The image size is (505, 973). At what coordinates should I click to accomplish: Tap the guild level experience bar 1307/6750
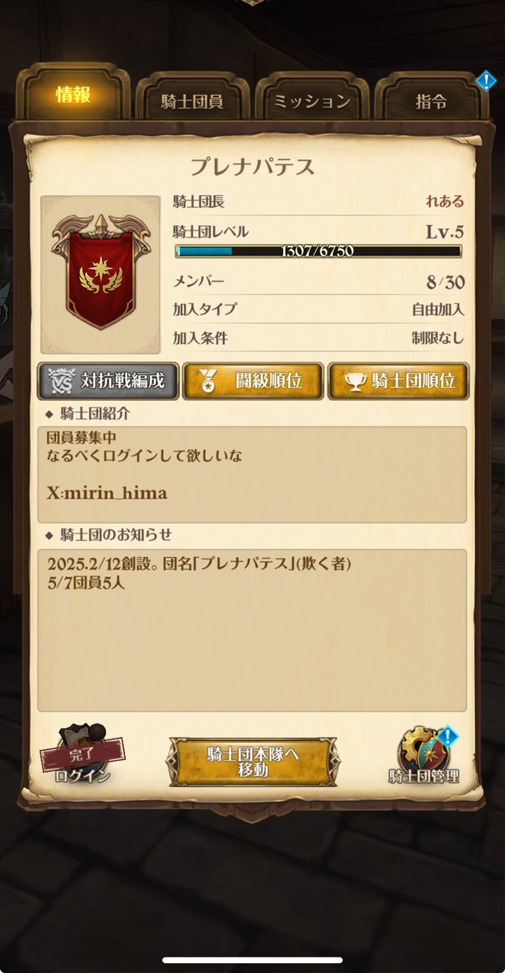tap(319, 251)
